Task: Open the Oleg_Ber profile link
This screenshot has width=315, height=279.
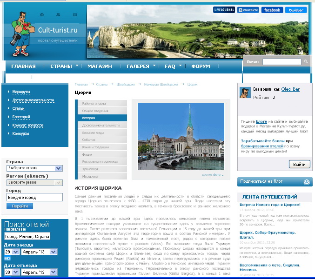Action: coord(290,89)
